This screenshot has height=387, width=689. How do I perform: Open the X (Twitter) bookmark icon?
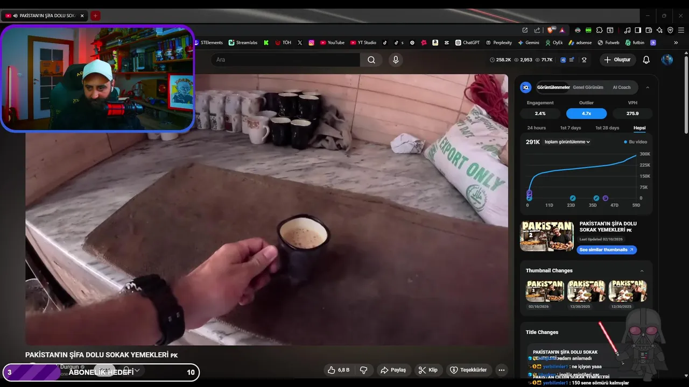point(300,42)
